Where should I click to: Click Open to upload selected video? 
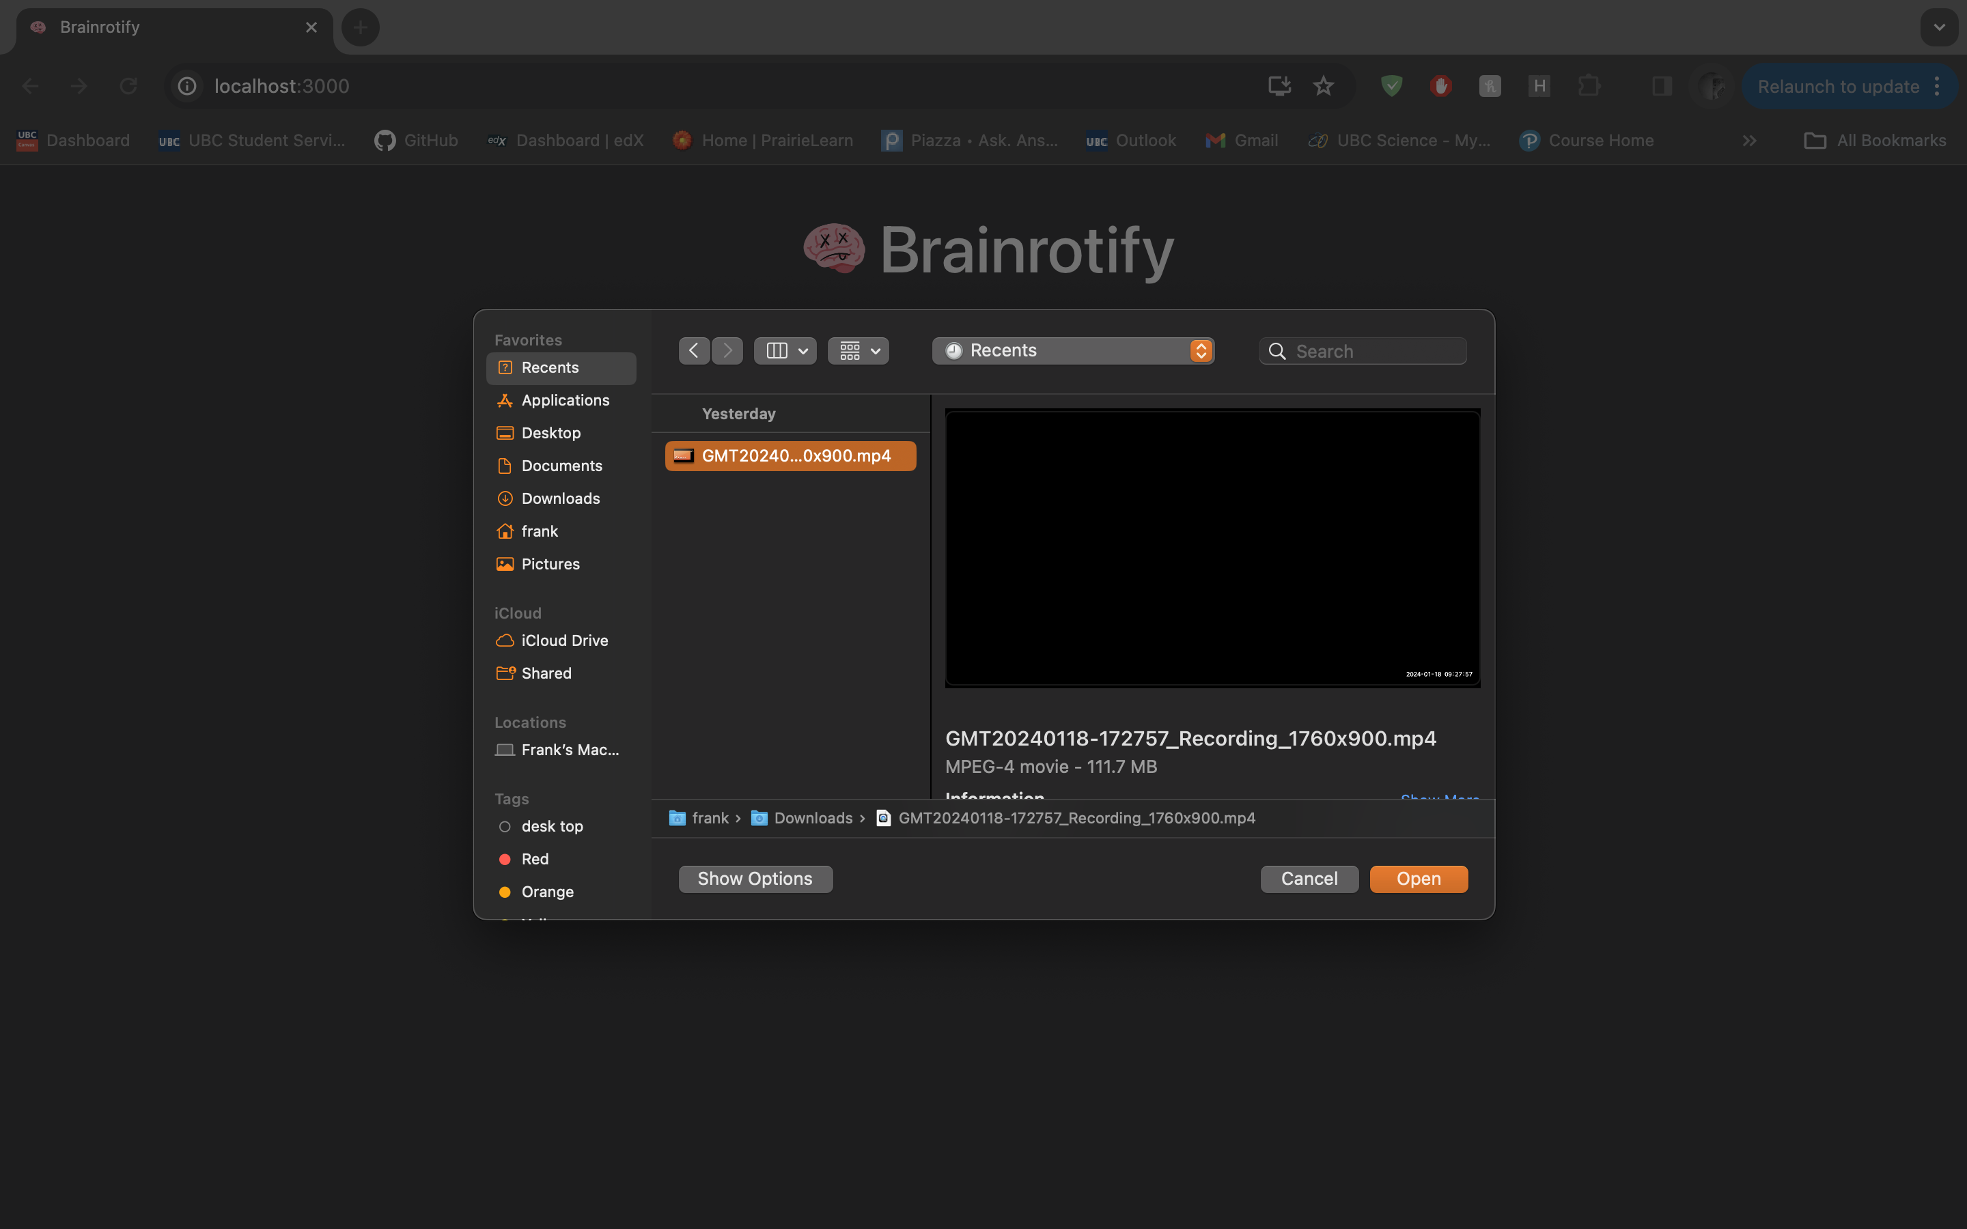pos(1419,879)
